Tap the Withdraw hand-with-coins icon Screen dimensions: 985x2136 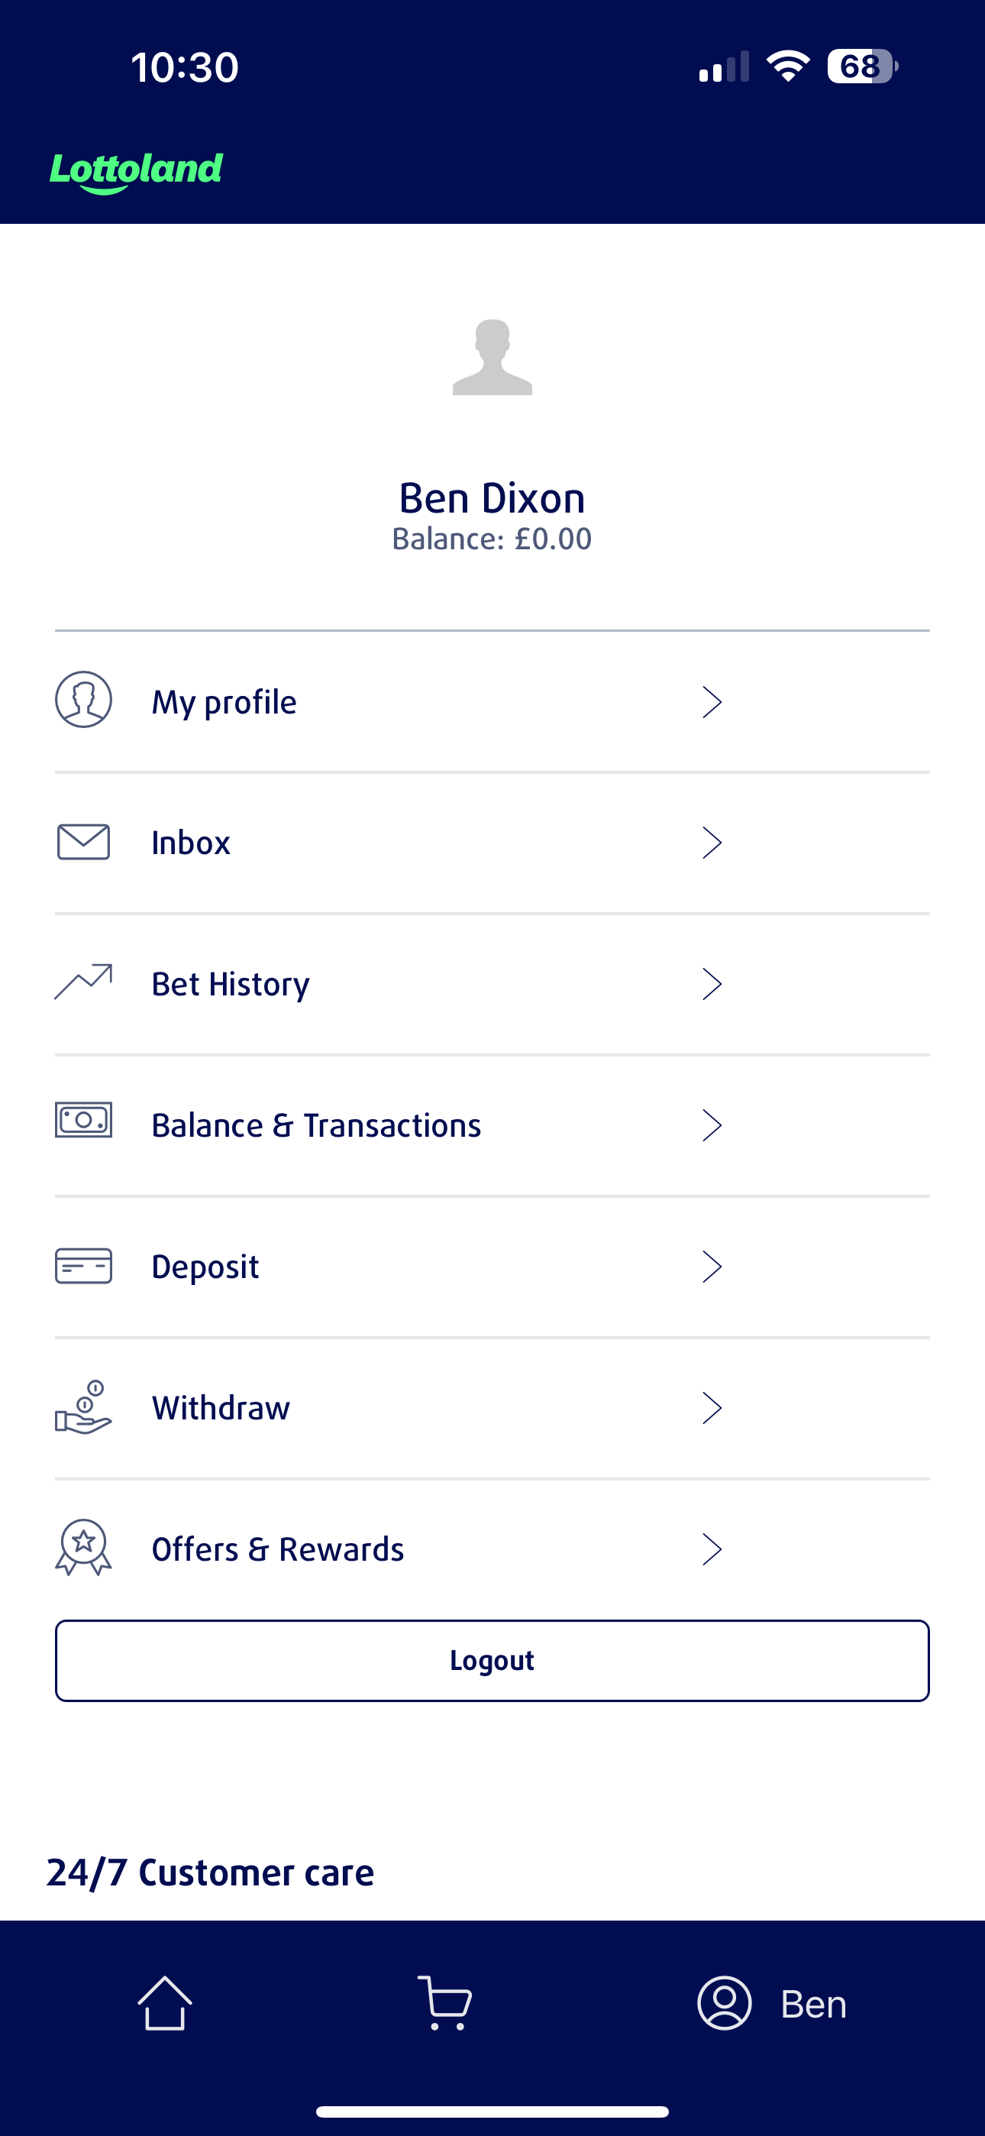[x=84, y=1407]
